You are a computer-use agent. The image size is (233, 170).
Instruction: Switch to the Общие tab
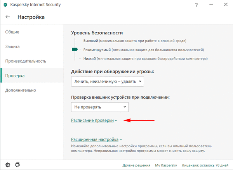tap(12, 32)
